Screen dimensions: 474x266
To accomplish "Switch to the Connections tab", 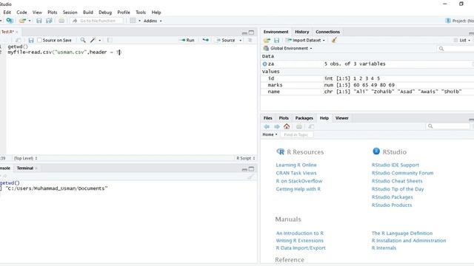I will click(x=327, y=32).
